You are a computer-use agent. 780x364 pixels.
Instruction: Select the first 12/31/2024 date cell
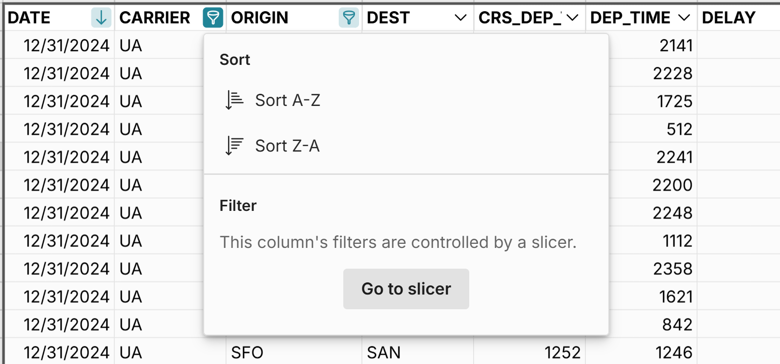[x=66, y=45]
